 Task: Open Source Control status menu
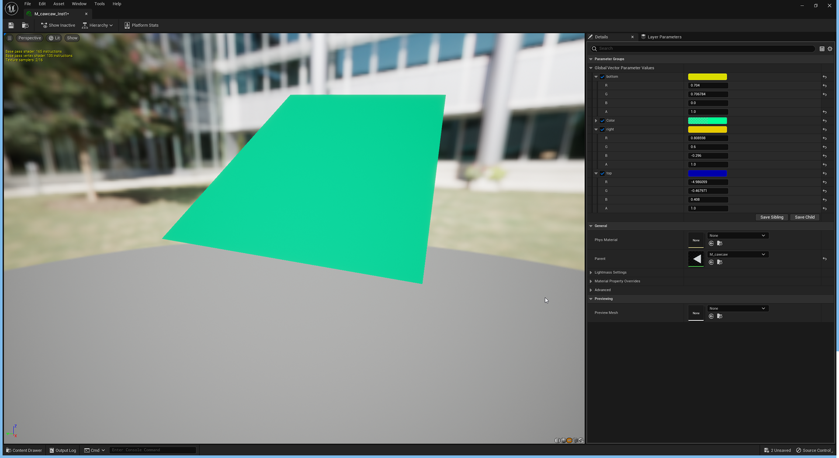814,450
